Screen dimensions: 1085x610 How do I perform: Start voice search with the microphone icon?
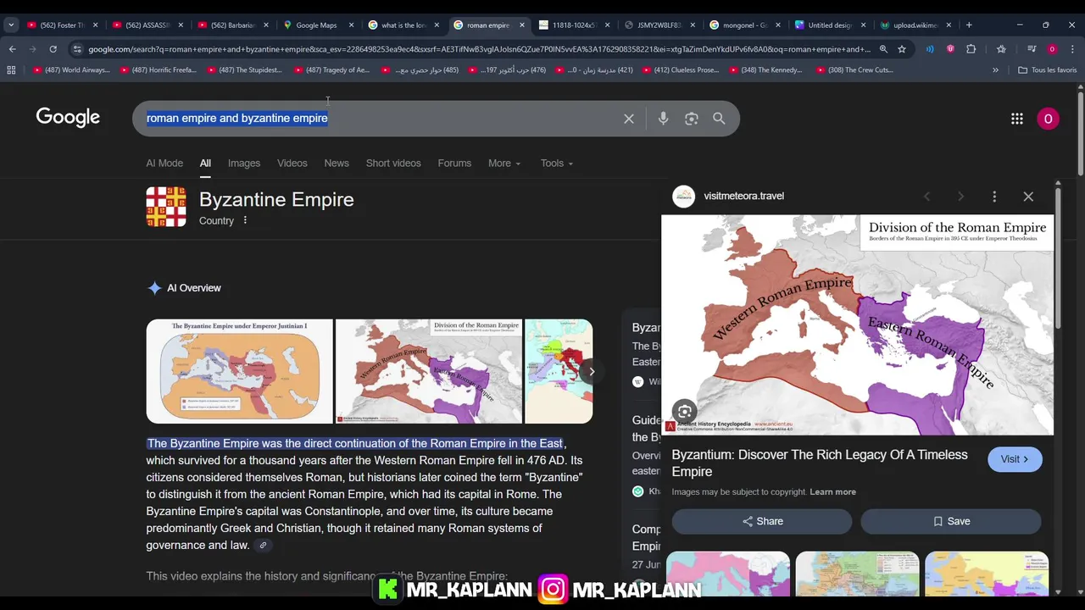663,119
